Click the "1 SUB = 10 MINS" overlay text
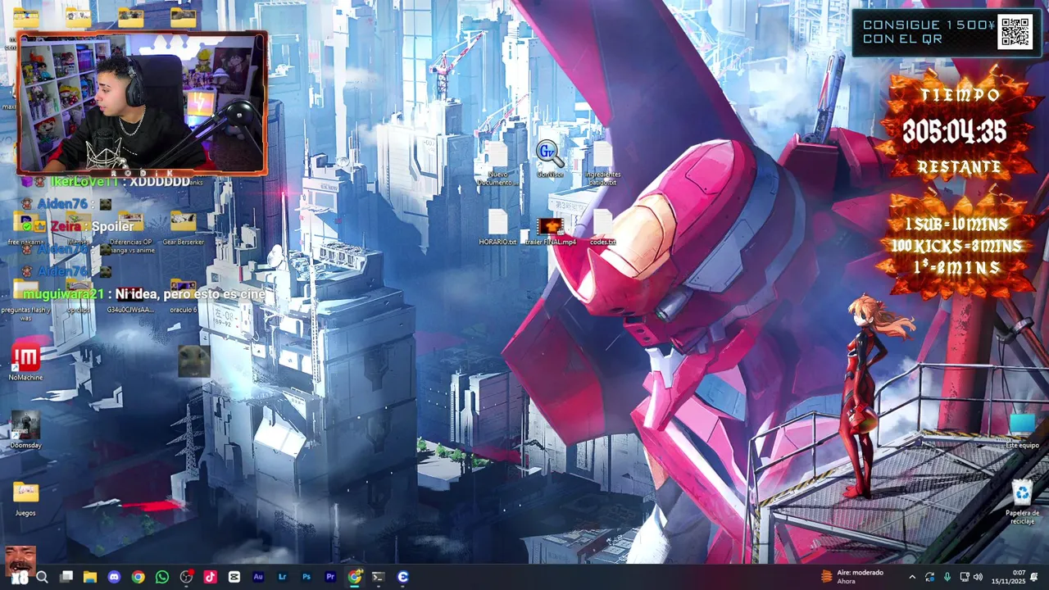The height and width of the screenshot is (590, 1049). click(x=956, y=224)
